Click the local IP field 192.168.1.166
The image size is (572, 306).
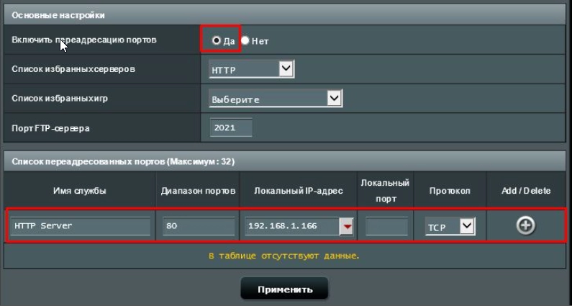(x=292, y=226)
